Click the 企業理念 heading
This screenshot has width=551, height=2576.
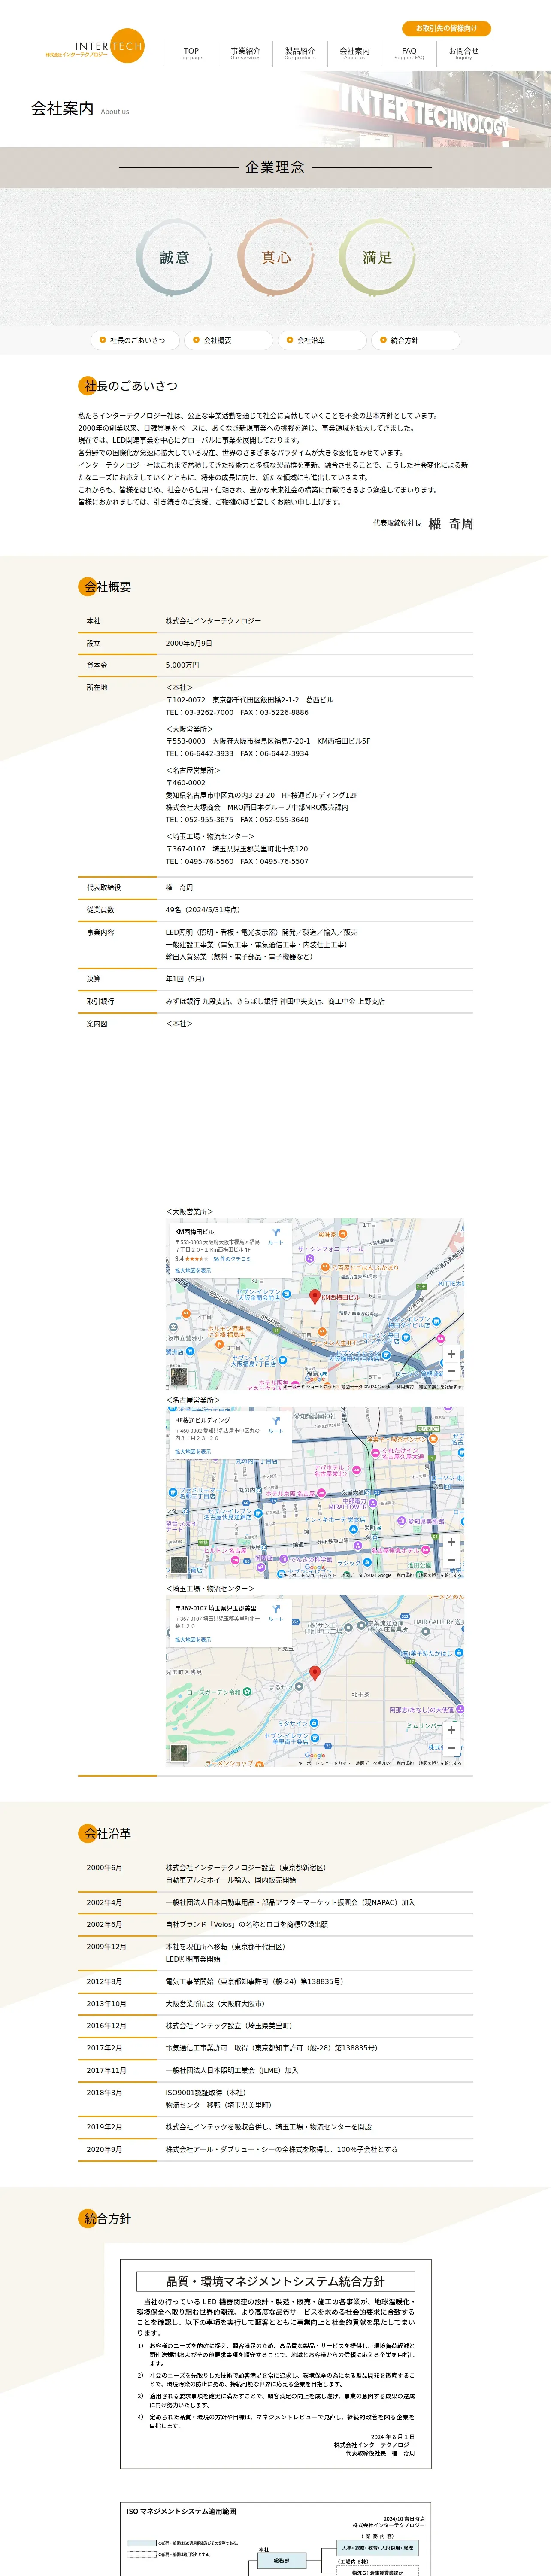click(275, 167)
